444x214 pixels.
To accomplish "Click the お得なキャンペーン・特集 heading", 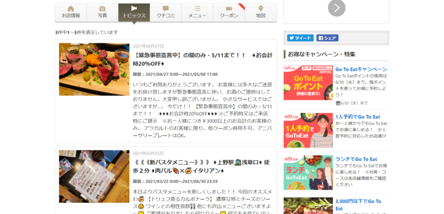I will pos(321,54).
